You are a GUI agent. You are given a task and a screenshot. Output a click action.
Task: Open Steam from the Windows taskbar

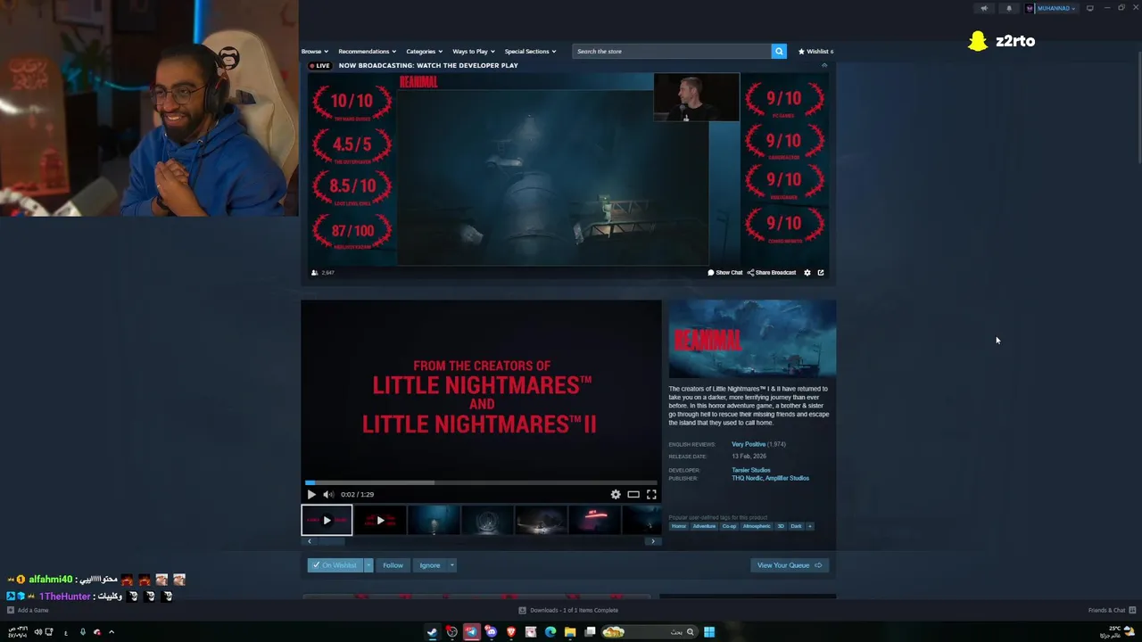(x=432, y=631)
